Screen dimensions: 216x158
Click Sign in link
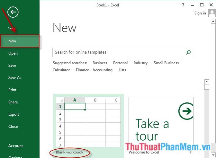click(x=200, y=13)
